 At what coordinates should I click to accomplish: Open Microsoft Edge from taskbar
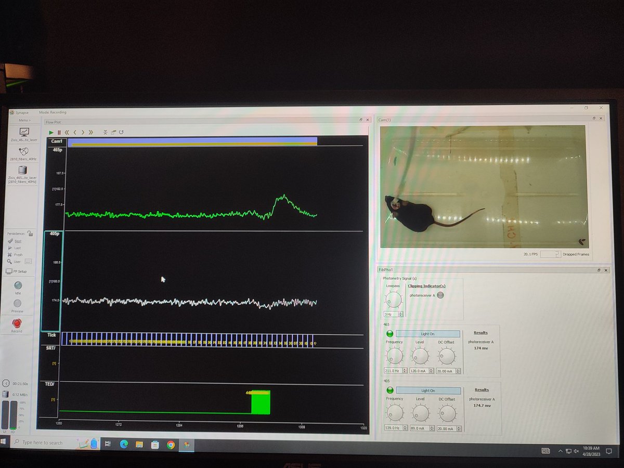[124, 444]
